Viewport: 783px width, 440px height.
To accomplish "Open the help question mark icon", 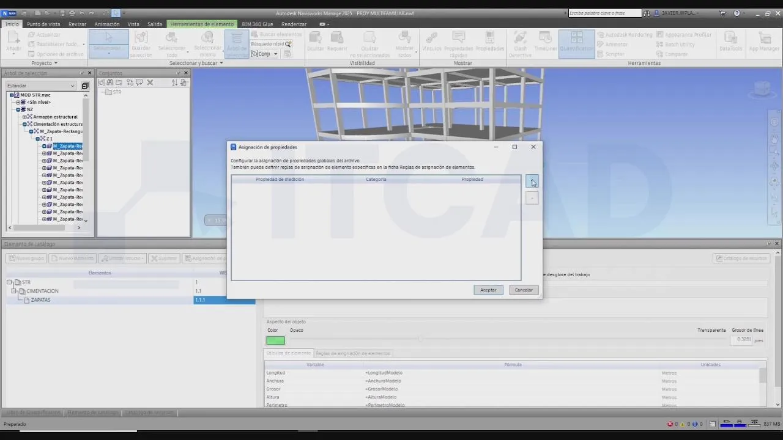I will (x=737, y=13).
